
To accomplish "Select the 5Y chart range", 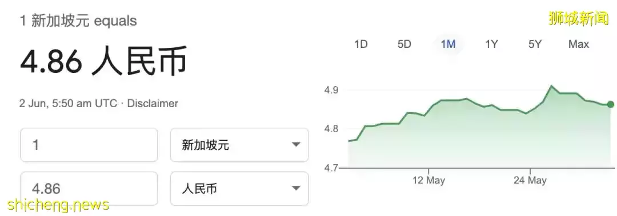I will [x=535, y=44].
